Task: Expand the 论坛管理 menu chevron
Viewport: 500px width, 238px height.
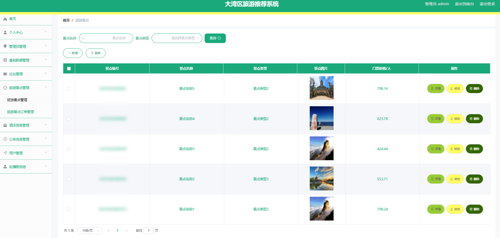Action: pyautogui.click(x=46, y=73)
